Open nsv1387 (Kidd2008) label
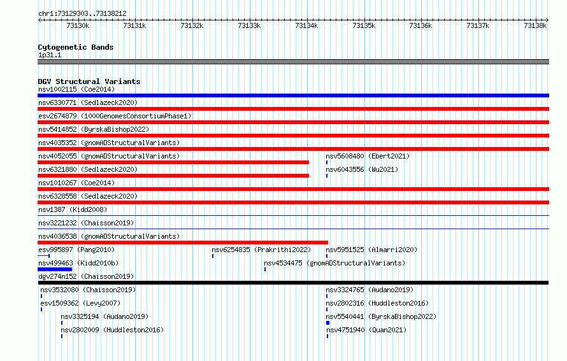 [x=73, y=209]
